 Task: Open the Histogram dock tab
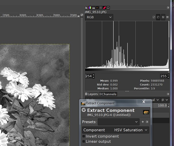pos(86,8)
